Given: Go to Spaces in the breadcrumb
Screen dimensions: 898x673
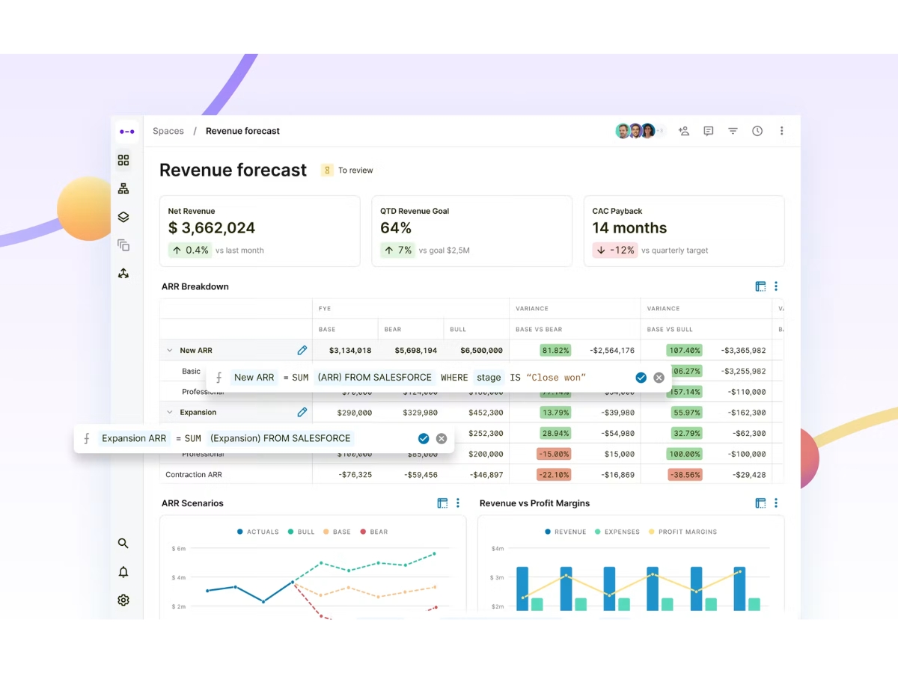Looking at the screenshot, I should tap(168, 131).
